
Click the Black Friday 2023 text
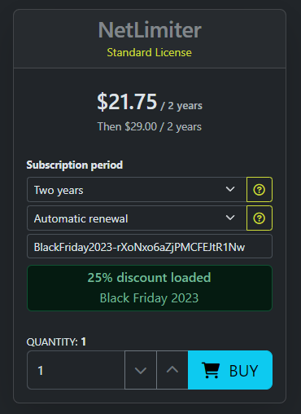149,298
